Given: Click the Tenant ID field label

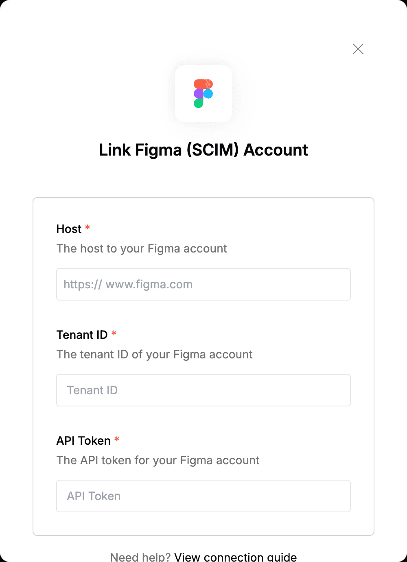Looking at the screenshot, I should 82,335.
